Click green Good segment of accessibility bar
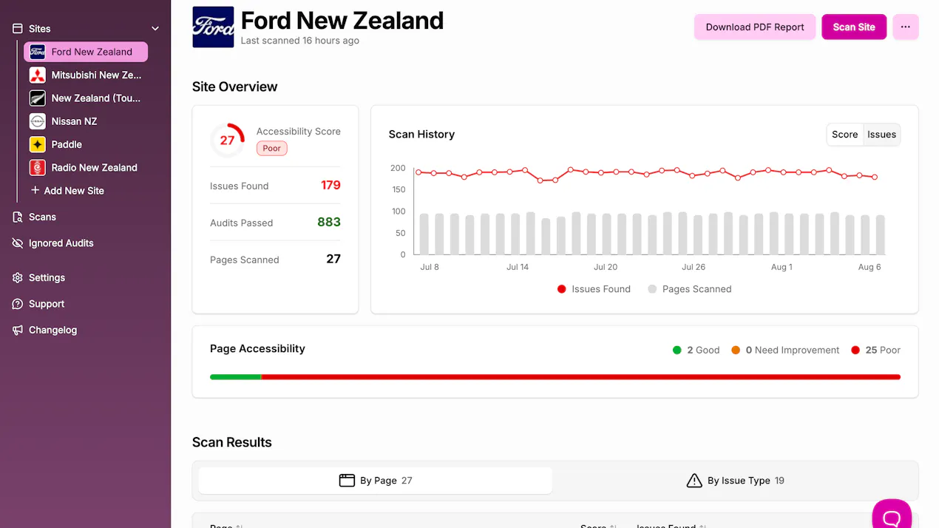Viewport: 939px width, 528px height. pyautogui.click(x=236, y=377)
